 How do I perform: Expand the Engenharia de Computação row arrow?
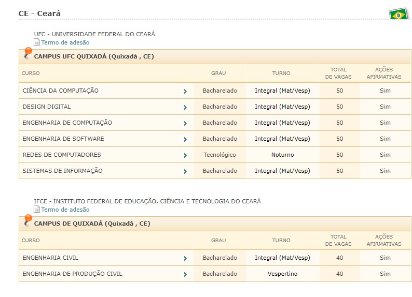[185, 123]
